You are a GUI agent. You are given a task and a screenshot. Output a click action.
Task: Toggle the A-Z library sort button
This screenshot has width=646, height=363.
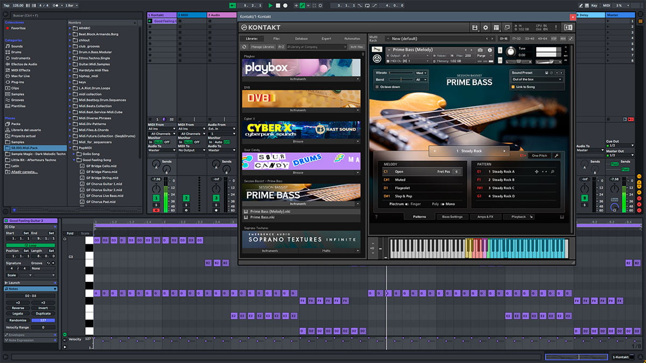tap(281, 47)
